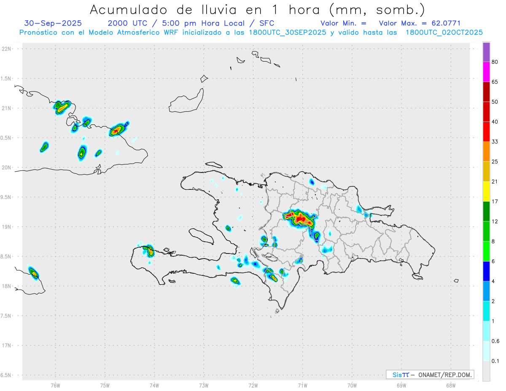The height and width of the screenshot is (391, 506).
Task: Click the gray swatch at the colorbar bottom
Action: coord(486,371)
